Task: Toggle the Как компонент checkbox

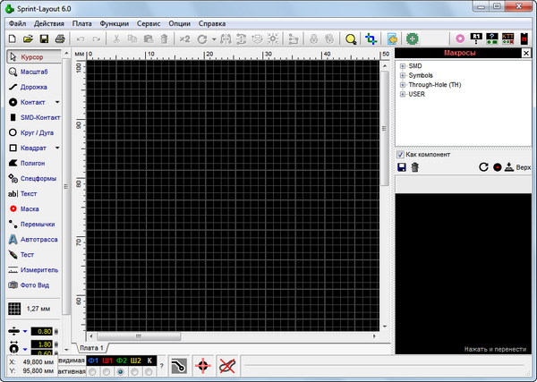Action: click(401, 154)
